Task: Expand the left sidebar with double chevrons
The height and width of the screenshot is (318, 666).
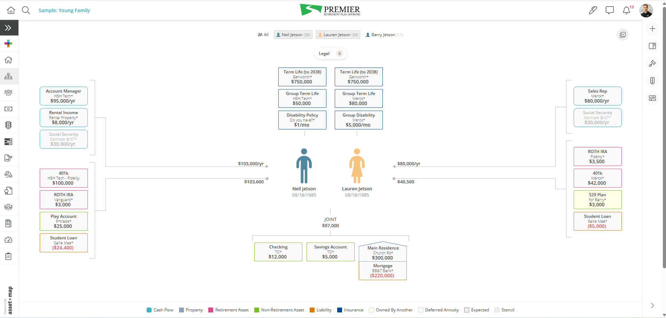Action: click(x=8, y=28)
